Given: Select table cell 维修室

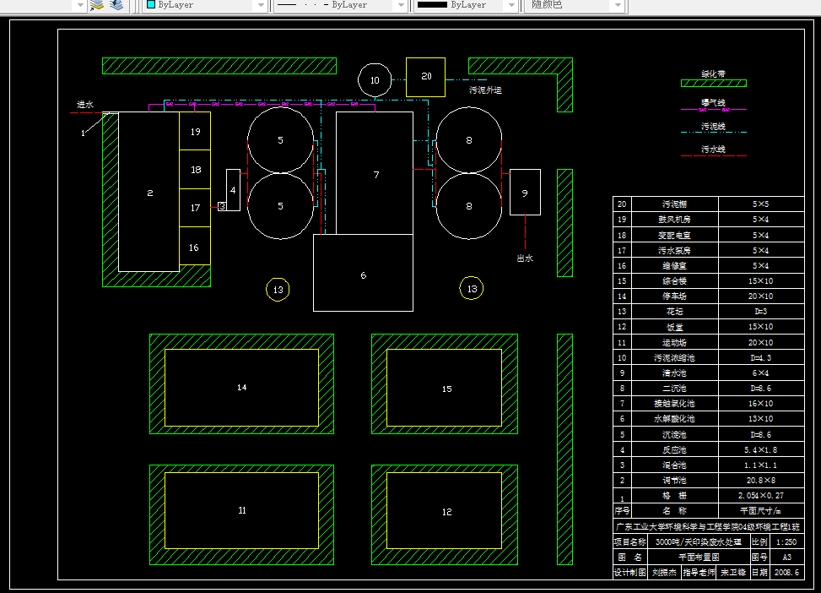Looking at the screenshot, I should pyautogui.click(x=674, y=265).
